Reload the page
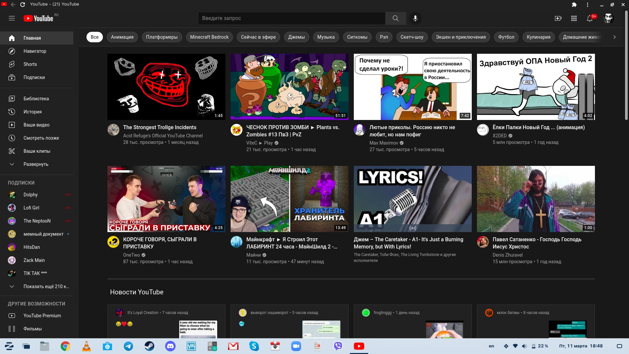Screen dimensions: 629x354 pos(23,4)
